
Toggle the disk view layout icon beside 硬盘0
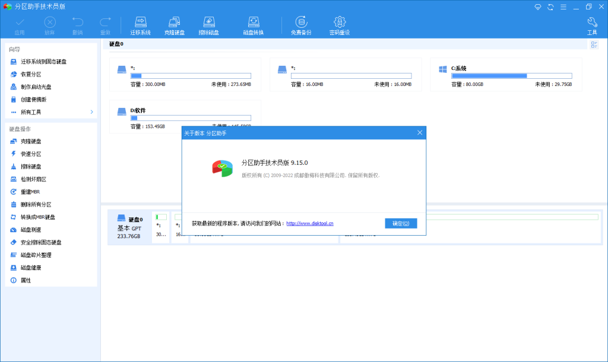click(x=594, y=44)
